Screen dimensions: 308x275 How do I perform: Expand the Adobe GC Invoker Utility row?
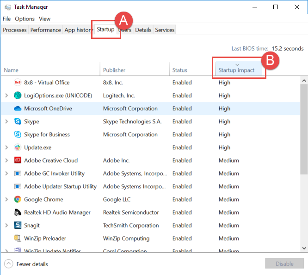[x=6, y=173]
